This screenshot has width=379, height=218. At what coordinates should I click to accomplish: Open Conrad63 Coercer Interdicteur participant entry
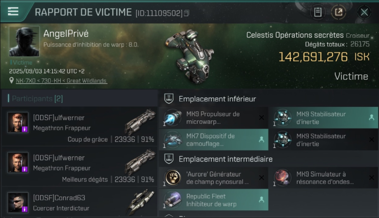[80, 203]
